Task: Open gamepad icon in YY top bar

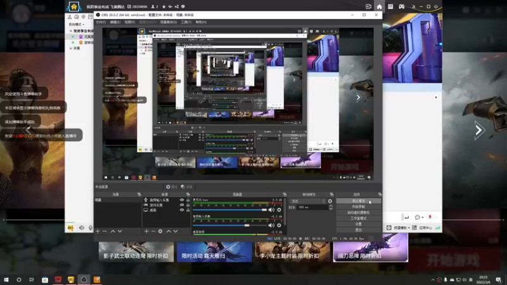Action: pos(402,6)
